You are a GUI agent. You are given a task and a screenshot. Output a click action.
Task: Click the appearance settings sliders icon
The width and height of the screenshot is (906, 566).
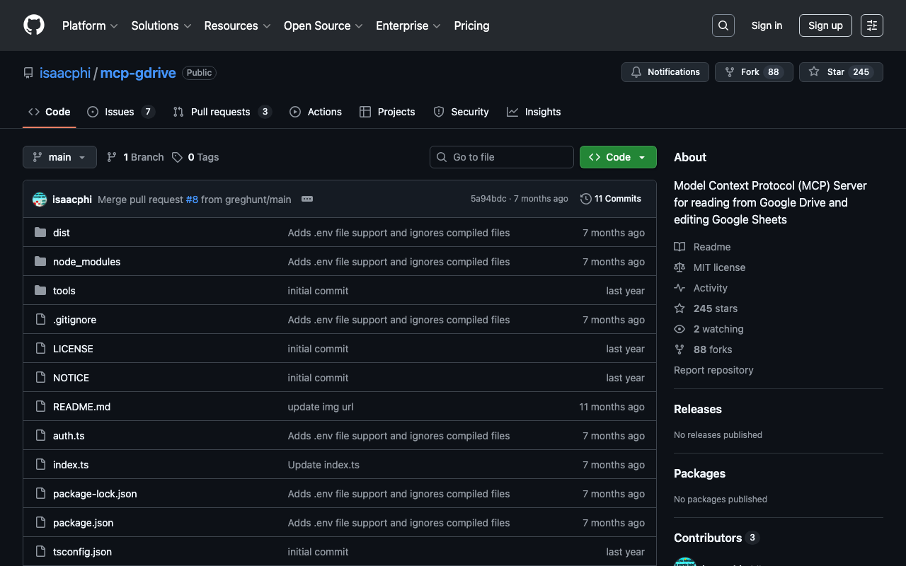point(871,25)
